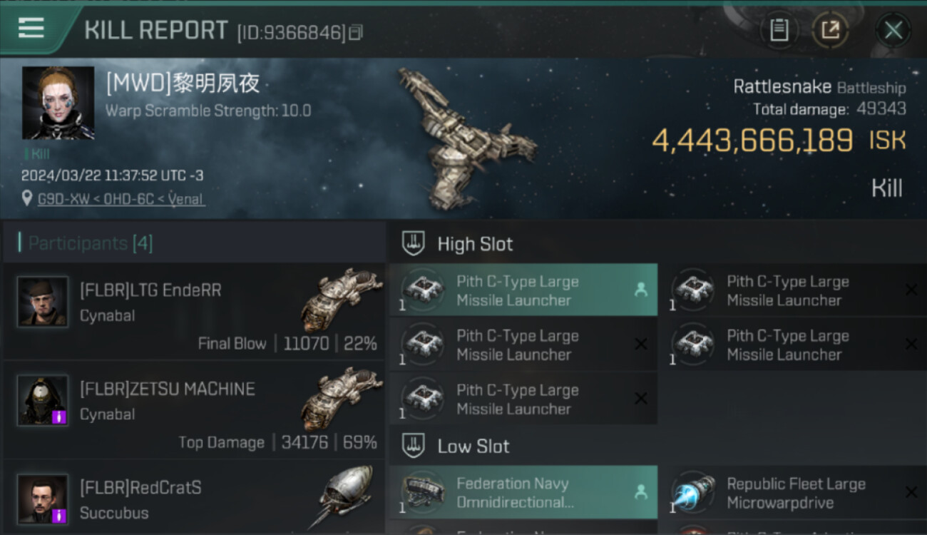Tap the Low Slot section icon

pyautogui.click(x=414, y=446)
